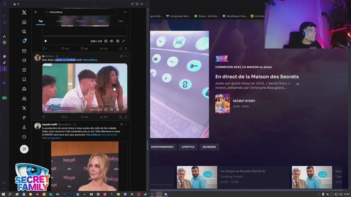351x197 pixels.
Task: Pin the X sidebar panel
Action: [x=142, y=4]
